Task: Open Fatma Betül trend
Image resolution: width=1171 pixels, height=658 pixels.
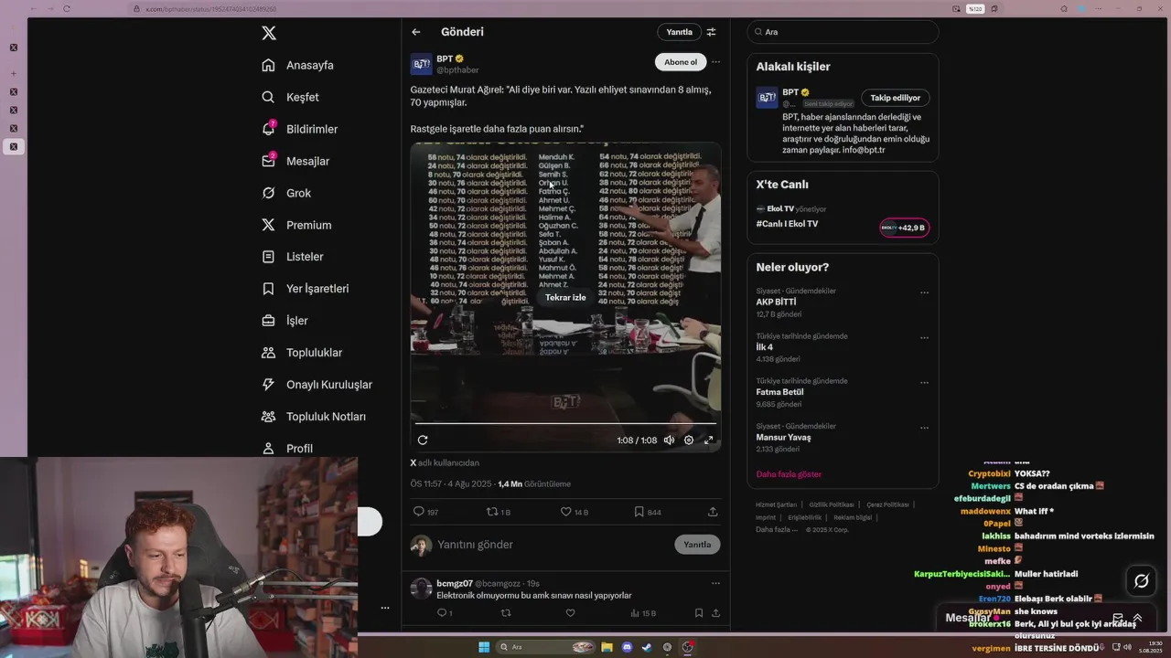Action: (x=779, y=392)
